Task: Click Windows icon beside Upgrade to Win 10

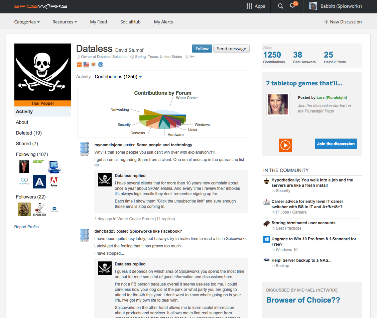Action: click(x=267, y=240)
